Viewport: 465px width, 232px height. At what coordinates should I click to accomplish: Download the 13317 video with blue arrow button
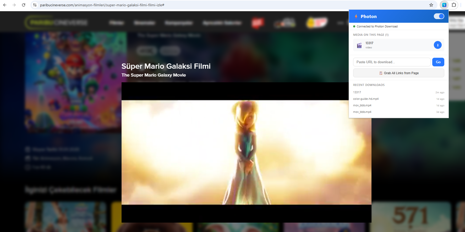tap(438, 45)
